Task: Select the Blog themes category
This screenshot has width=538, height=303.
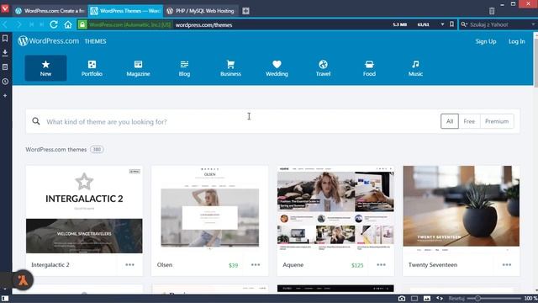Action: coord(184,68)
